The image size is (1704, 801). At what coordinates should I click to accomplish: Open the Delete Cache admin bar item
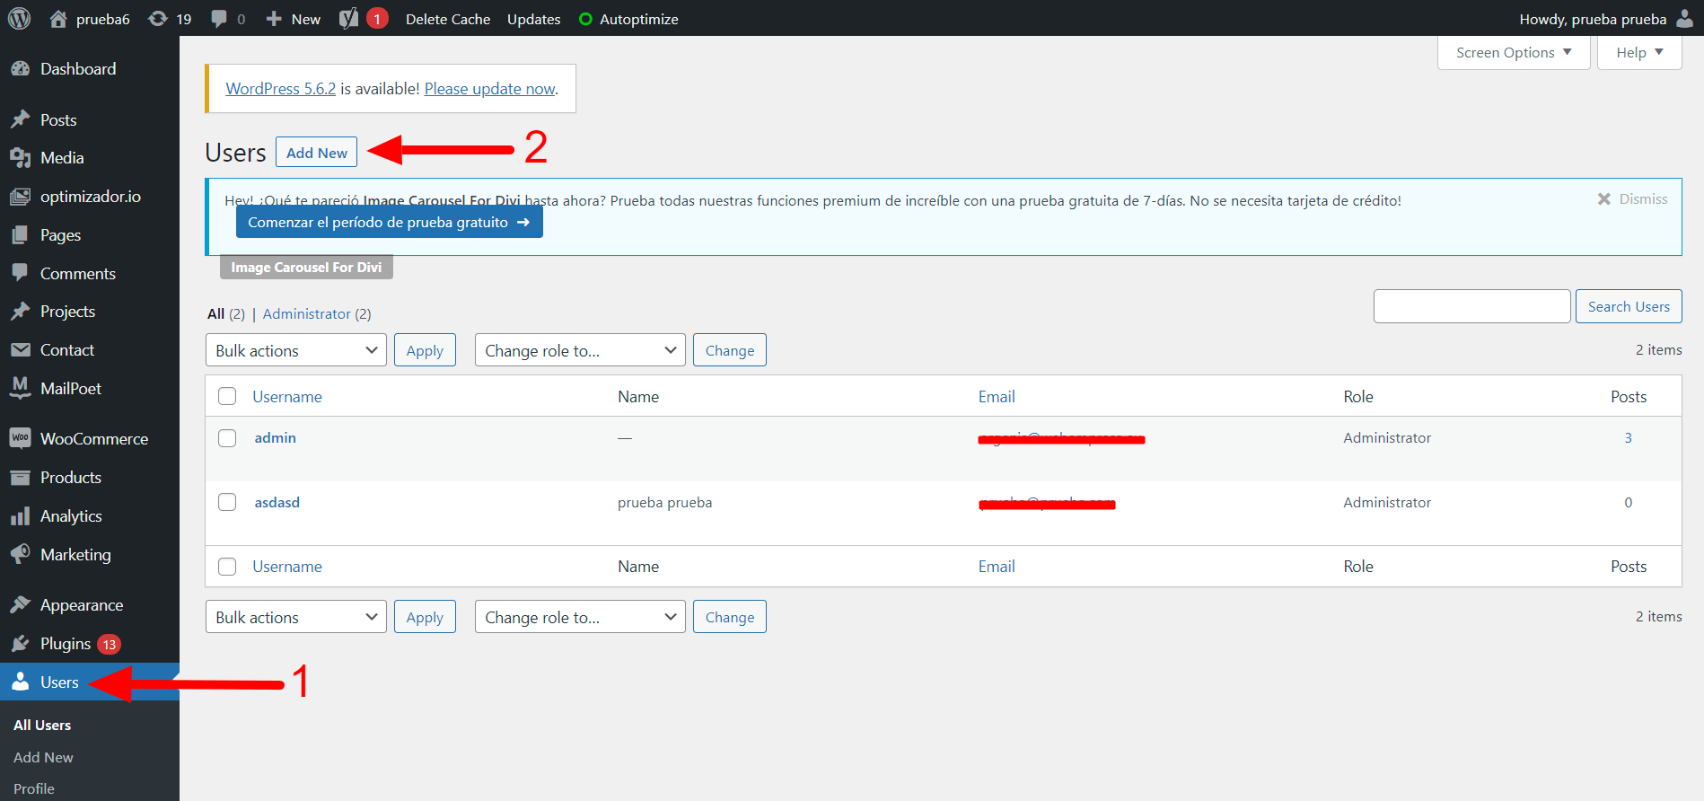[x=448, y=19]
